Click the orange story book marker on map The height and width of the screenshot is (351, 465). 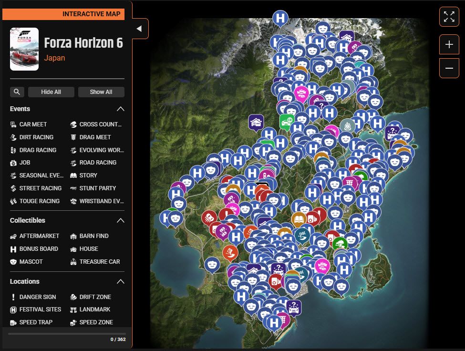299,220
